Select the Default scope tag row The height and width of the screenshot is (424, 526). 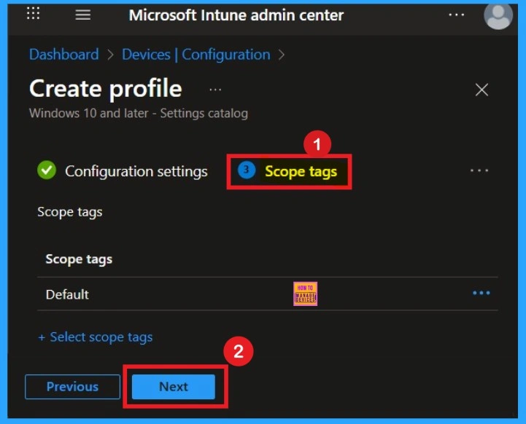(x=67, y=294)
